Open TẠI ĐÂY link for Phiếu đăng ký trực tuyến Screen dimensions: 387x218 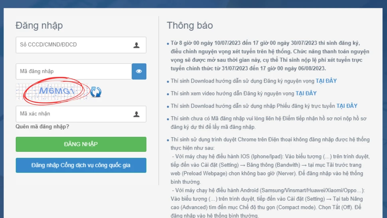(347, 106)
